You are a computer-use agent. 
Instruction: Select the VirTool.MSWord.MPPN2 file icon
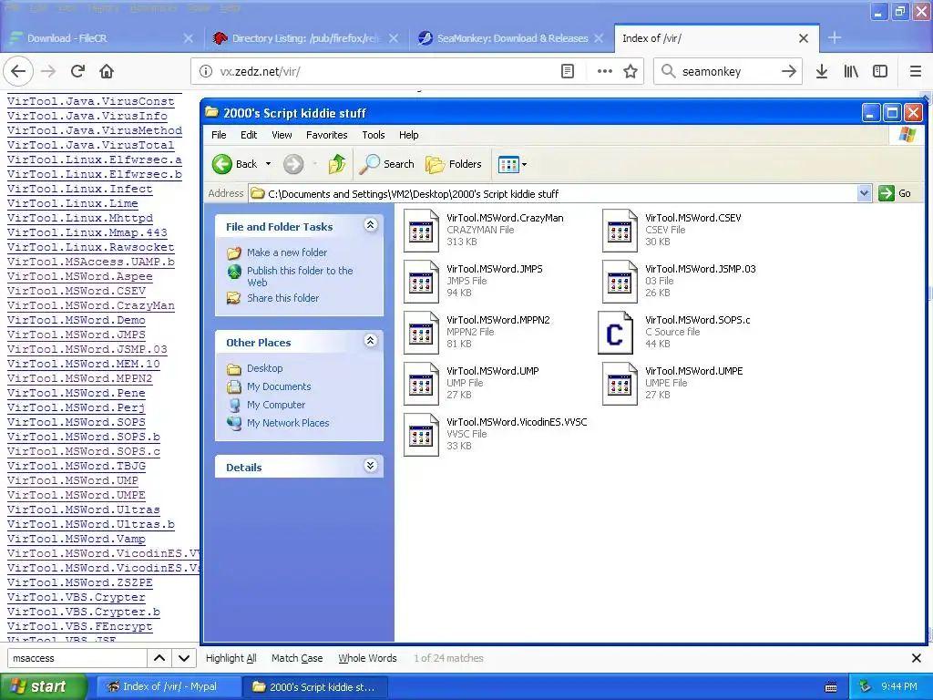[421, 333]
